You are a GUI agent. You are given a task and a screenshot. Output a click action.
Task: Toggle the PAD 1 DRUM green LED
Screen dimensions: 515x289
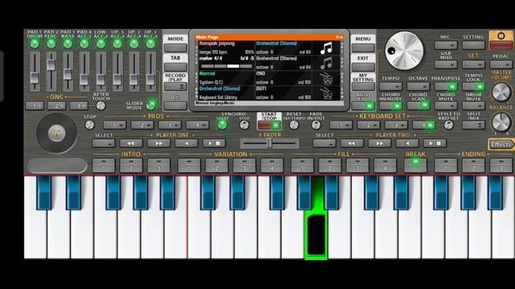(x=35, y=43)
